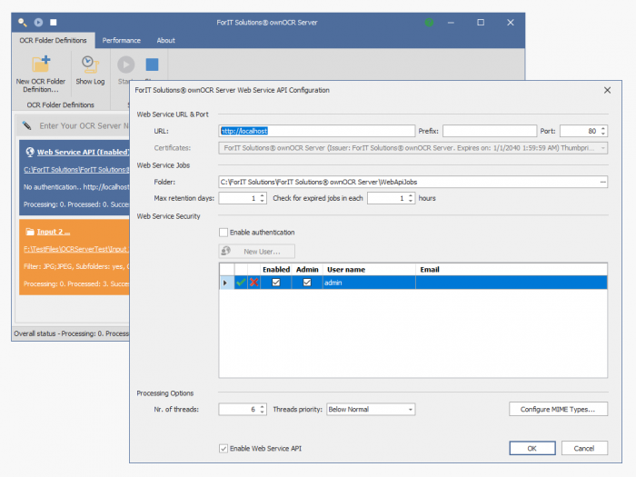Click OK to save configuration

coord(532,448)
